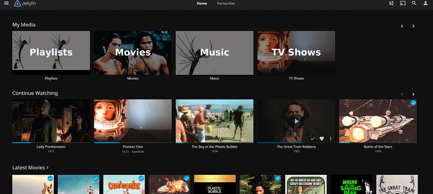The height and width of the screenshot is (194, 433).
Task: Open the user profile icon
Action: click(x=425, y=4)
